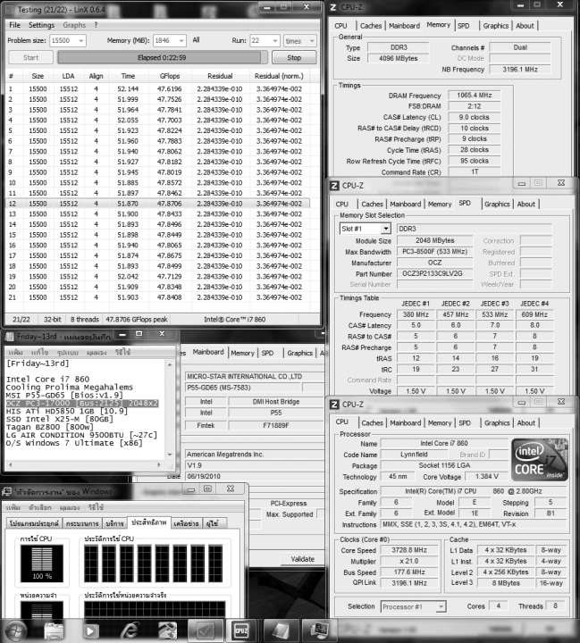Image resolution: width=580 pixels, height=643 pixels.
Task: Click the CPU usage history graph
Action: 154,563
